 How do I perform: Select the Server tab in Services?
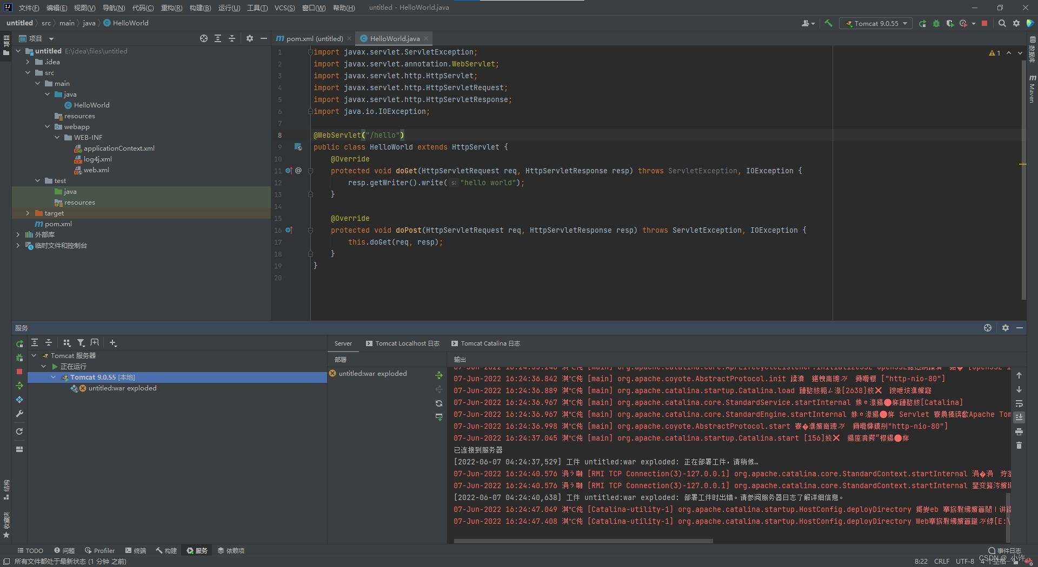click(x=343, y=343)
